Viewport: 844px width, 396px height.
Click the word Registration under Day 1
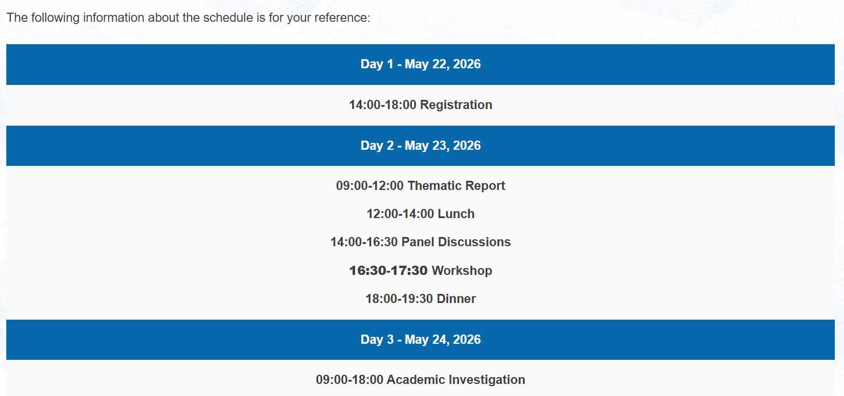tap(456, 105)
